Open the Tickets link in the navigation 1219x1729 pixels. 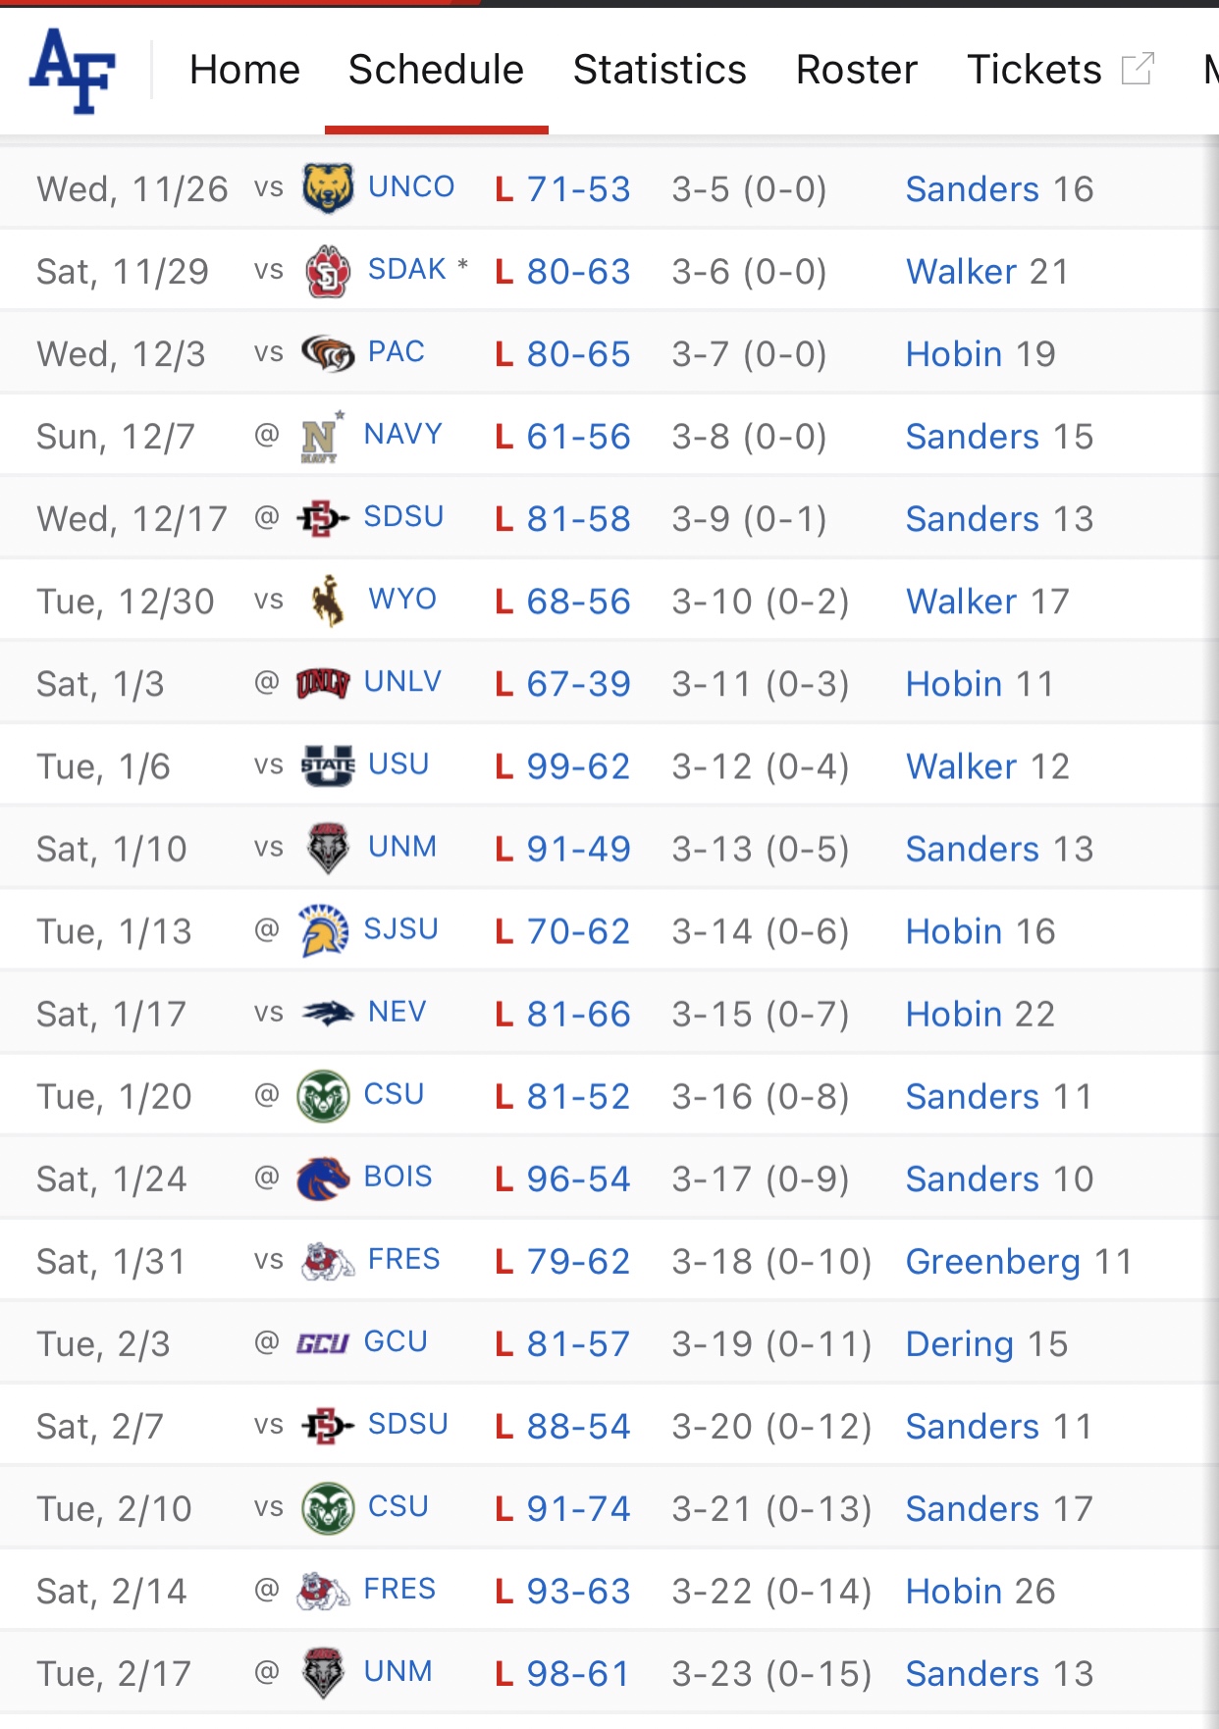pos(1033,70)
